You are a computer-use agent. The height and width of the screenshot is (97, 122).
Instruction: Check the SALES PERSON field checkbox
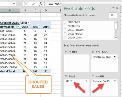[65, 30]
